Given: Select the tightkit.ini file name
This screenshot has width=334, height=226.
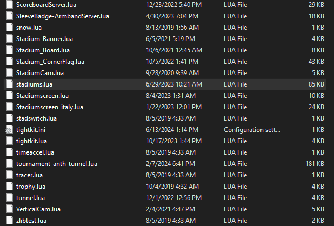Looking at the screenshot, I should click(31, 130).
